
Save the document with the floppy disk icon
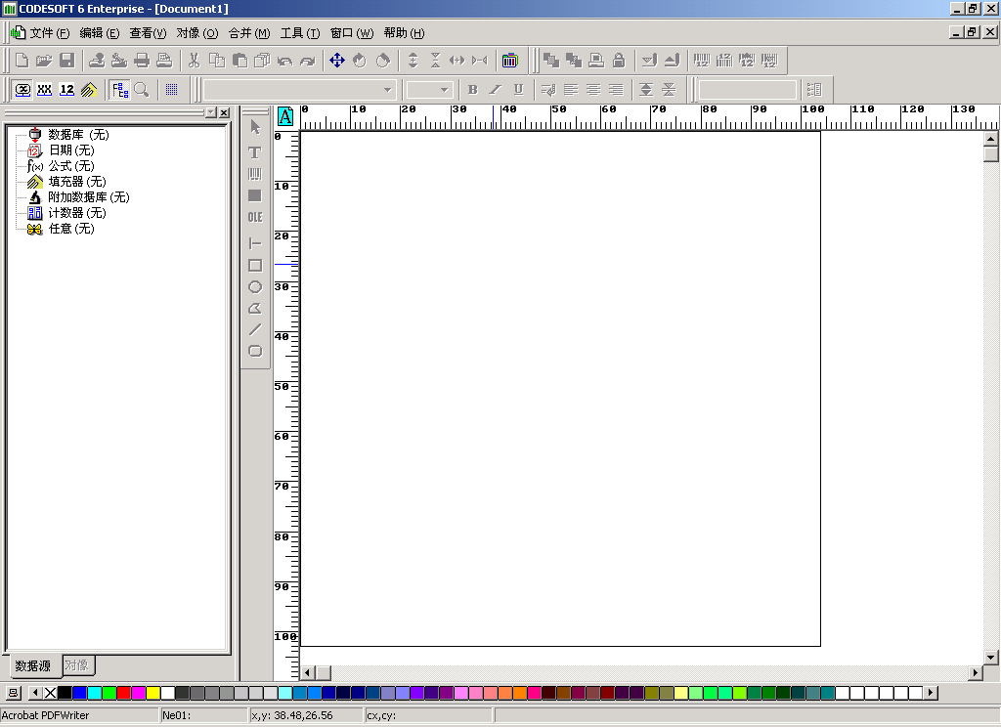click(x=67, y=61)
